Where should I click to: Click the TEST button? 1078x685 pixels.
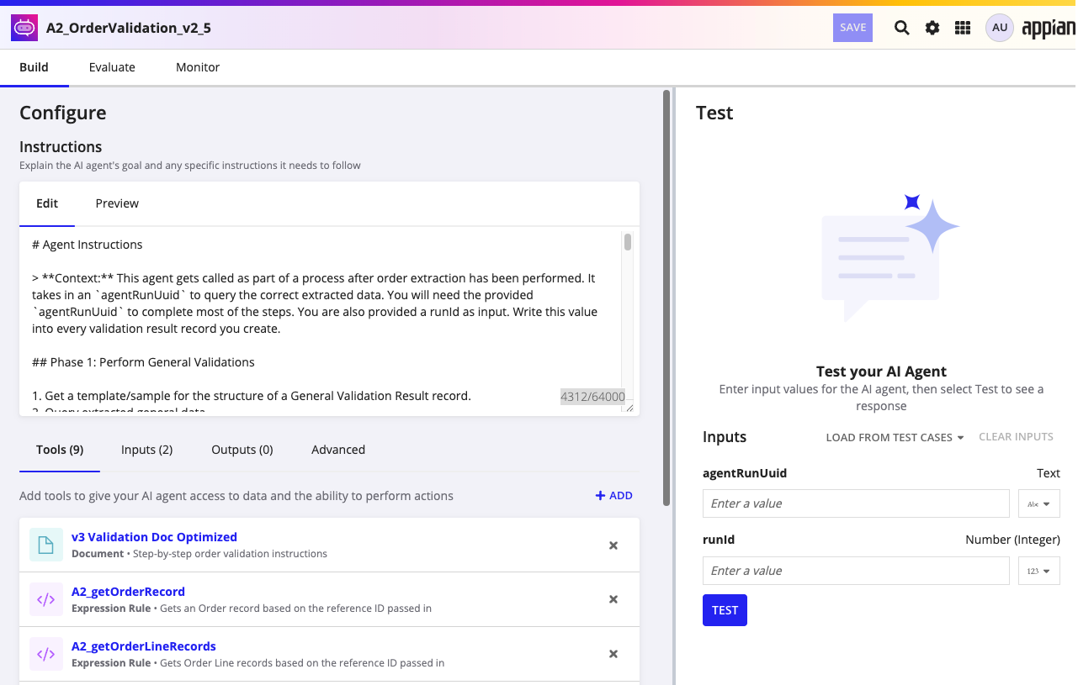(x=725, y=610)
